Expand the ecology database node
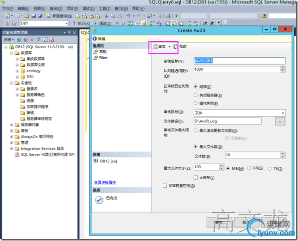This screenshot has height=241, width=298. tap(17, 71)
